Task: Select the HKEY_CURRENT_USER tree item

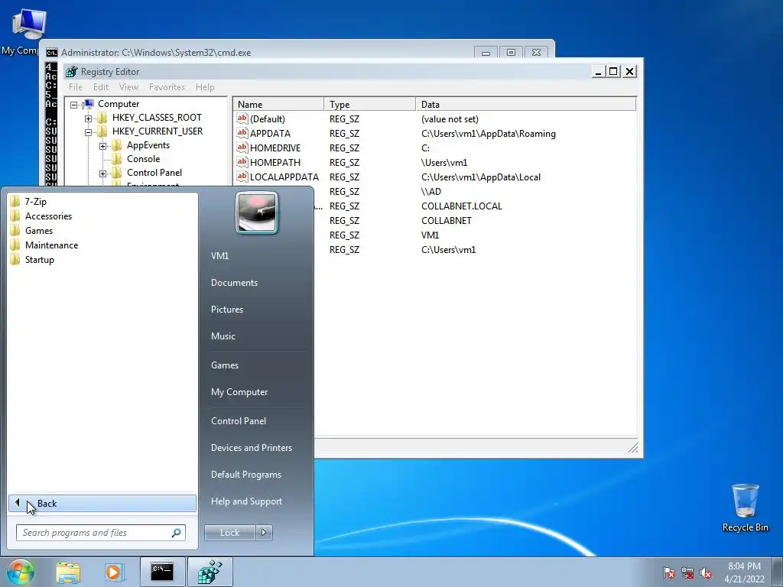Action: click(x=158, y=131)
